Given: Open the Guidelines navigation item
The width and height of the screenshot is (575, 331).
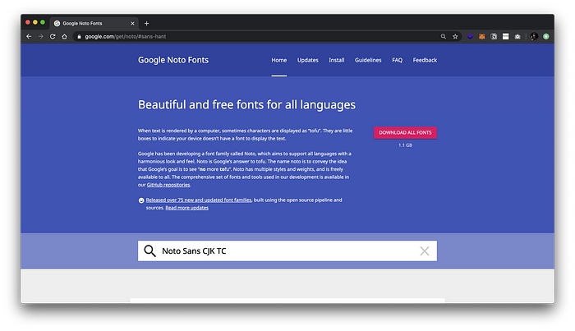Looking at the screenshot, I should coord(368,60).
